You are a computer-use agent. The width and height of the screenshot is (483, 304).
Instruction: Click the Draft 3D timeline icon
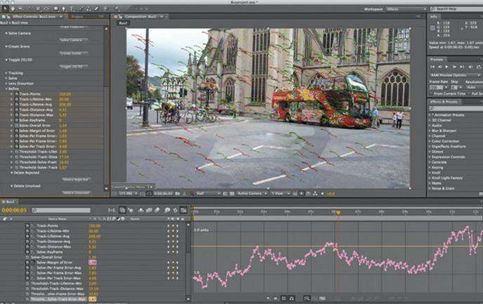pyautogui.click(x=131, y=210)
